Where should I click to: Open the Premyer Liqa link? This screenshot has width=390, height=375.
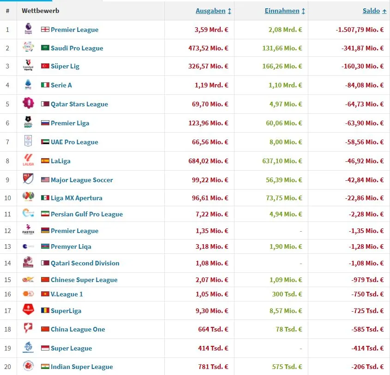point(71,246)
